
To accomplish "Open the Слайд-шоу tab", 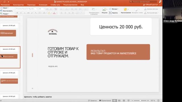I will click(x=55, y=5).
